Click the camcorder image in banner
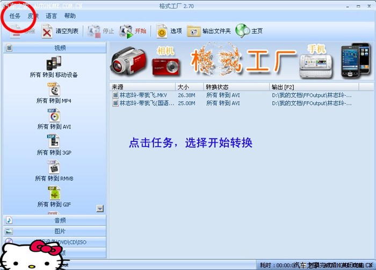 [x=128, y=61]
